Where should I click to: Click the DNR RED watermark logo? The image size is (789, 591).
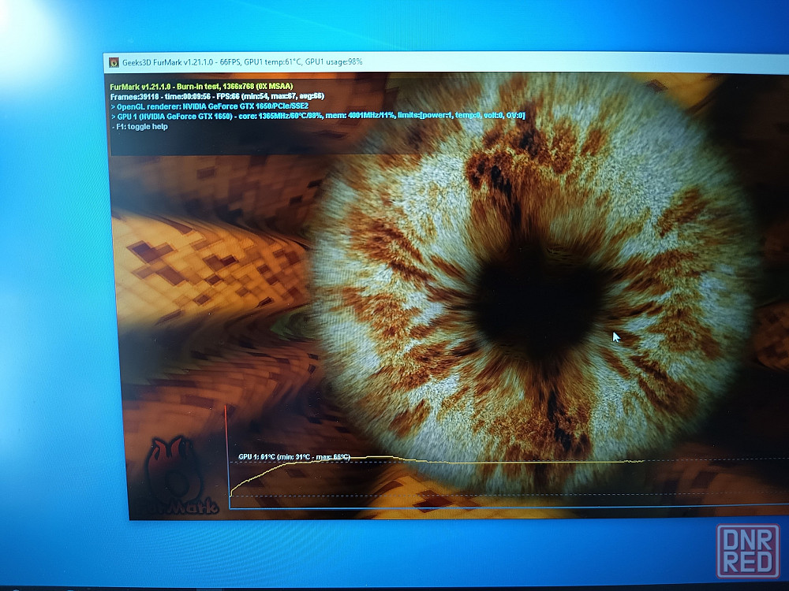(x=747, y=551)
